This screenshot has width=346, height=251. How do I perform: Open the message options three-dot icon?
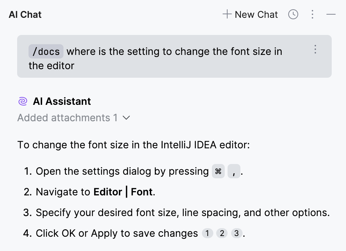coord(315,50)
